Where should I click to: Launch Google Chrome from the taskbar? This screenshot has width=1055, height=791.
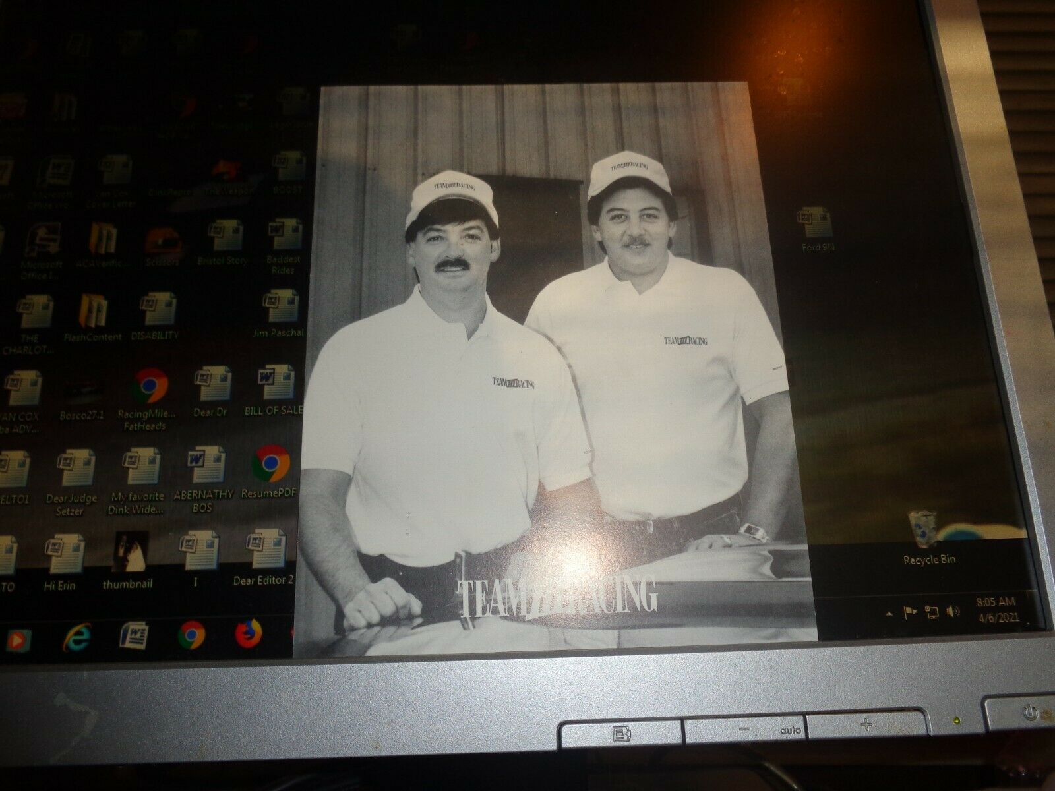click(x=192, y=635)
